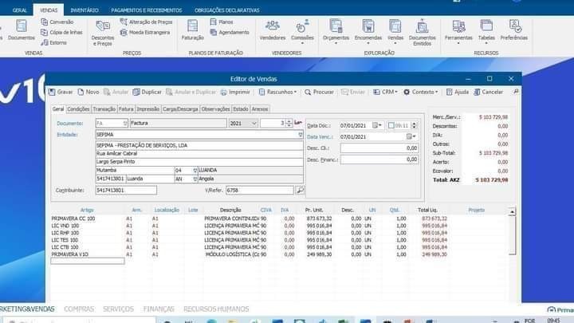This screenshot has width=574, height=323.
Task: Open Pagamentos e Recebimentos ribbon tab
Action: point(147,10)
